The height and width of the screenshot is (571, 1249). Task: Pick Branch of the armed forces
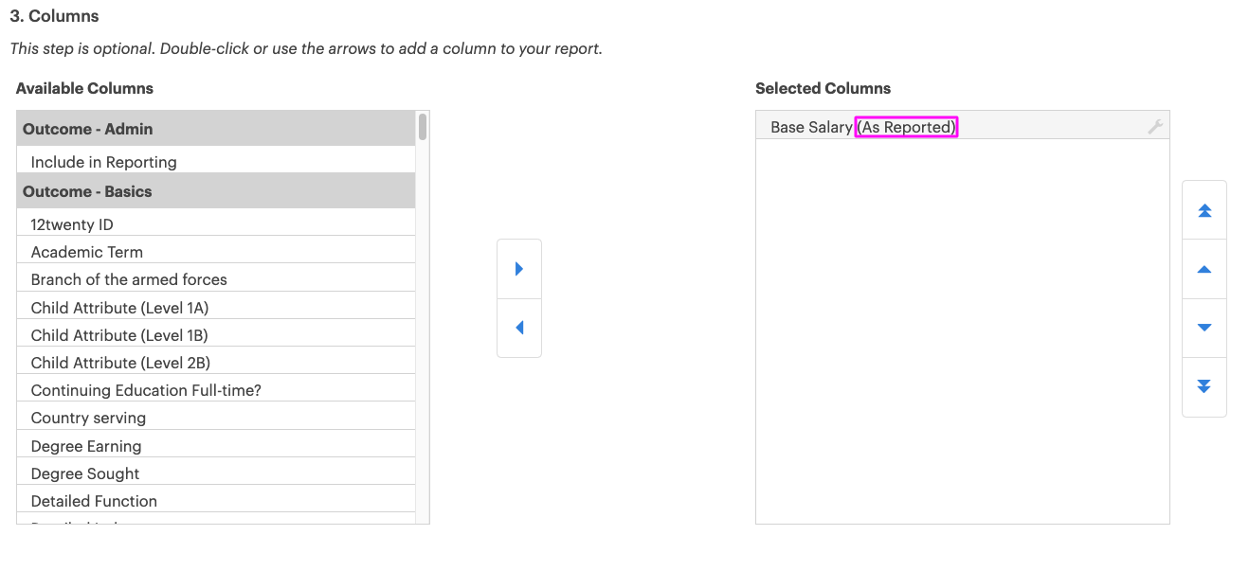(x=129, y=279)
